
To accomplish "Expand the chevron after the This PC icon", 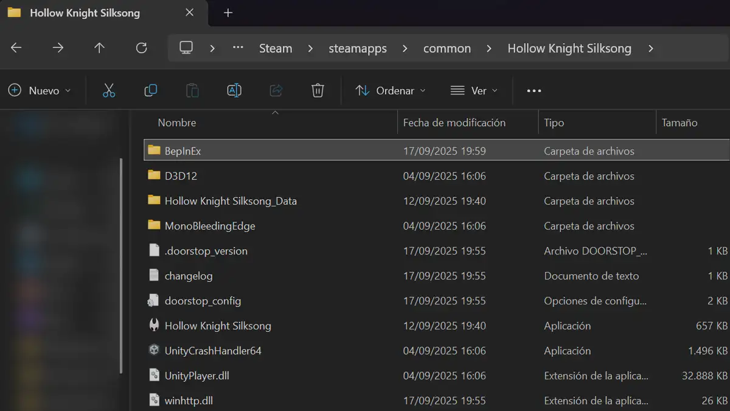I will coord(212,48).
